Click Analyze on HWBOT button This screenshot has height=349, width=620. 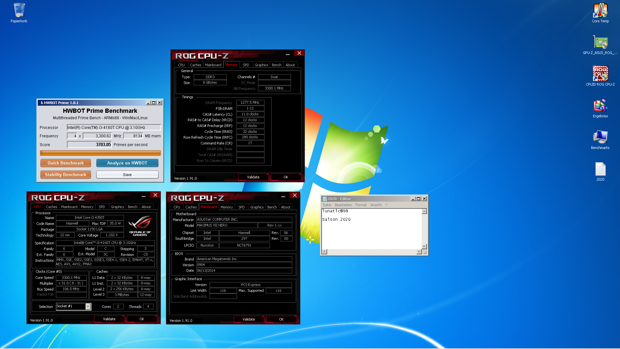pos(127,163)
